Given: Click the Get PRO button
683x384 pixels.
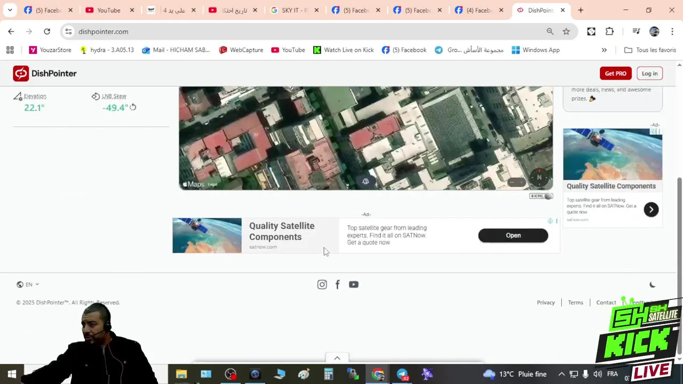Looking at the screenshot, I should [x=615, y=74].
